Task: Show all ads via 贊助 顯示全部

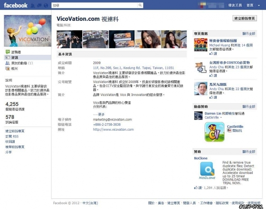Action: 249,151
